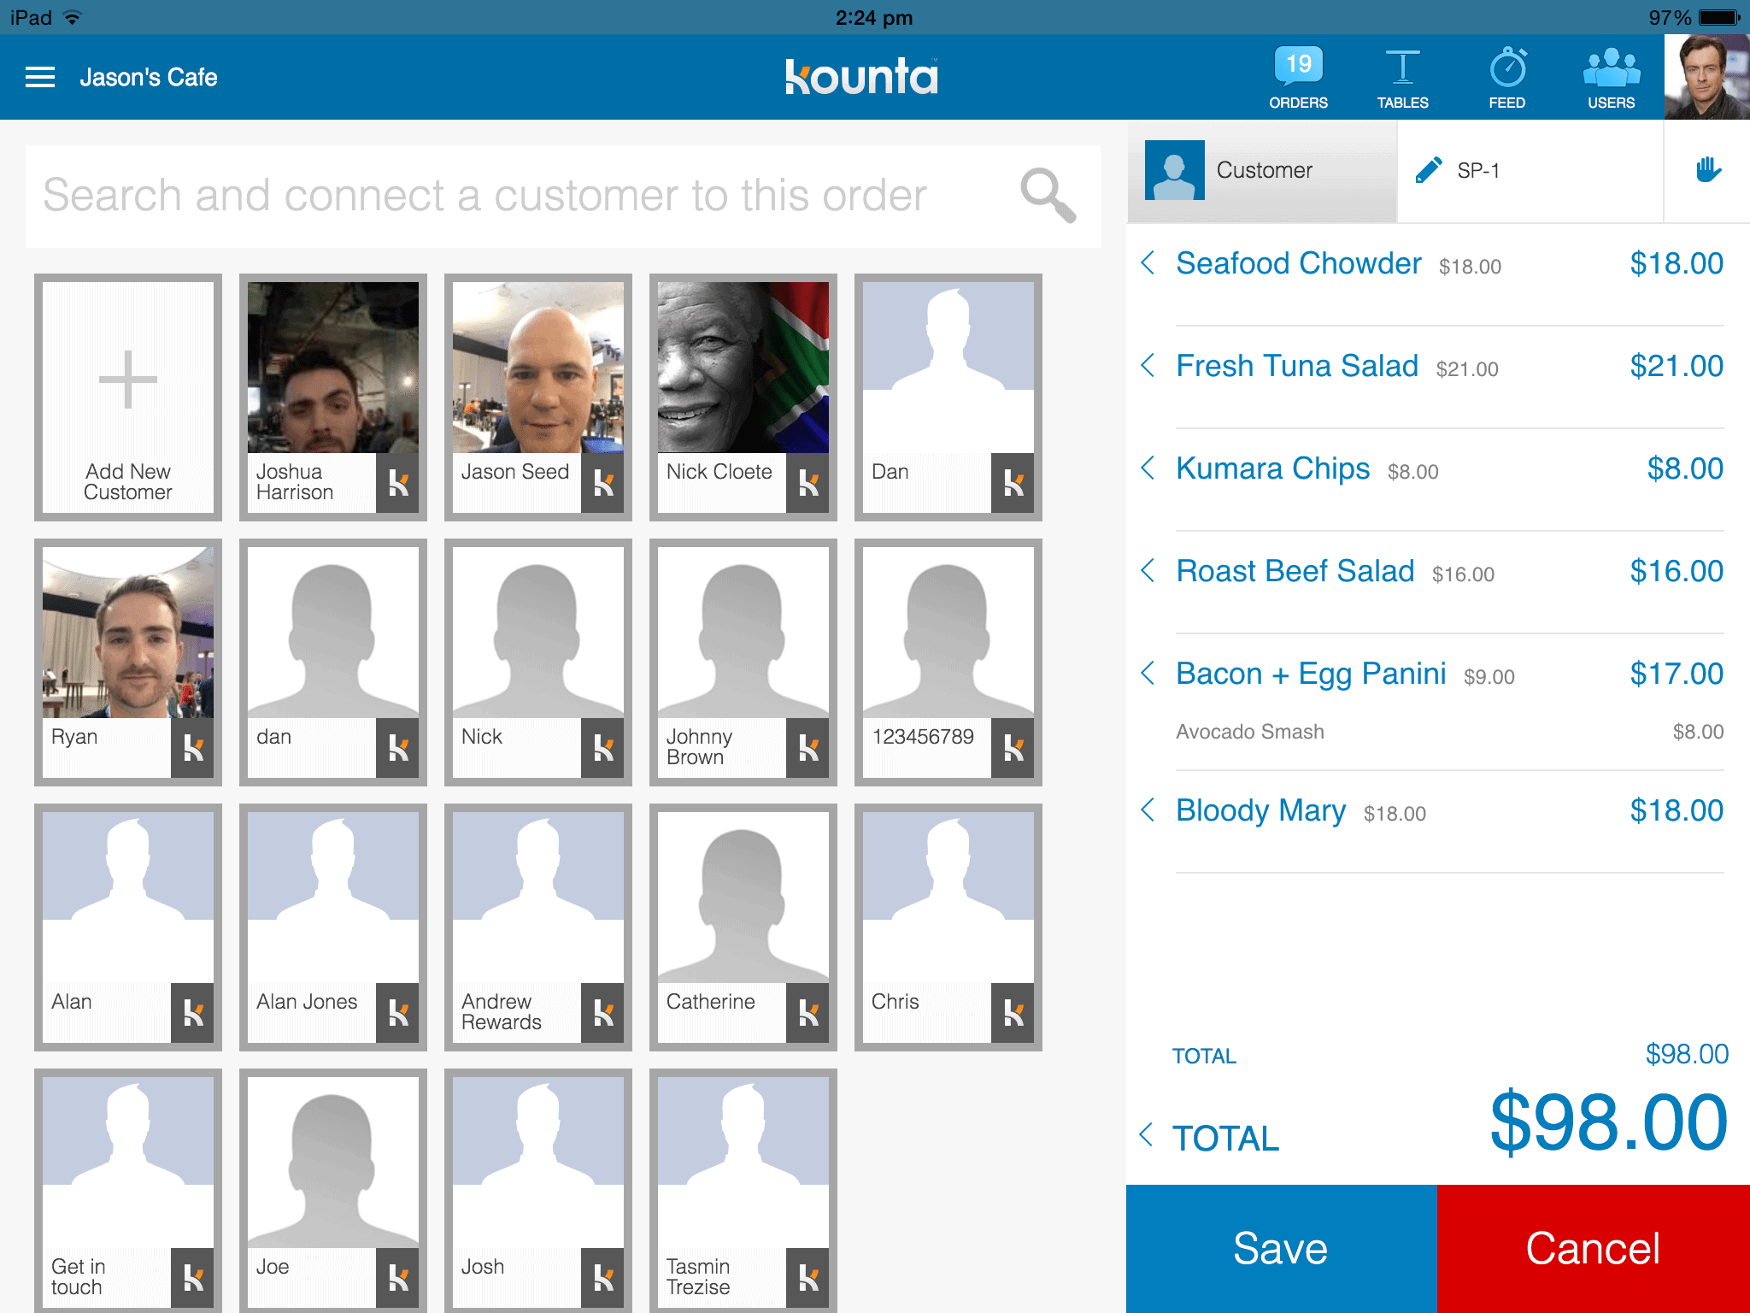The image size is (1750, 1313).
Task: Tap Kounta badge on Ryan's card
Action: (192, 748)
